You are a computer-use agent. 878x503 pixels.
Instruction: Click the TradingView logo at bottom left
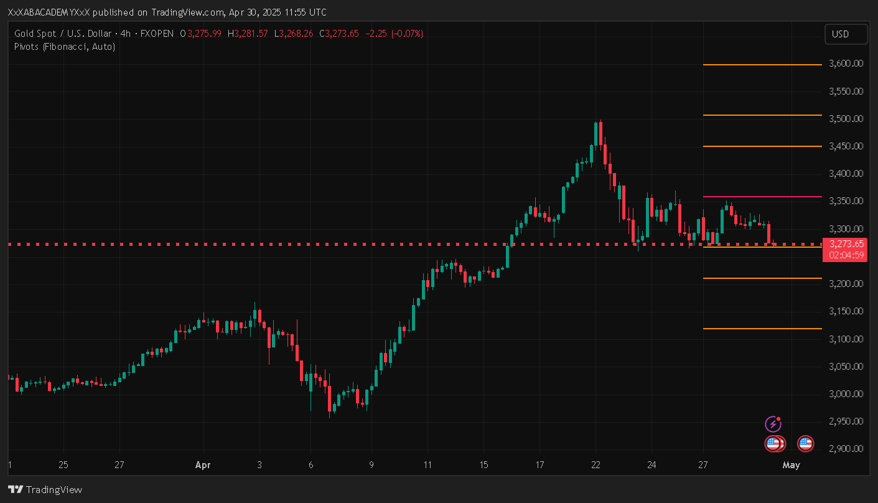[x=45, y=489]
